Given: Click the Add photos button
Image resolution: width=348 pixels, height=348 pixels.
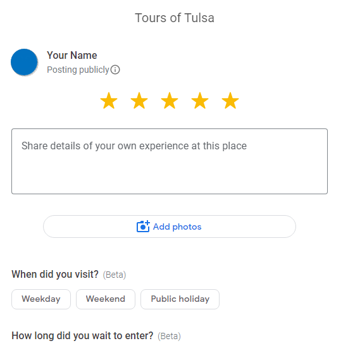Looking at the screenshot, I should point(170,227).
